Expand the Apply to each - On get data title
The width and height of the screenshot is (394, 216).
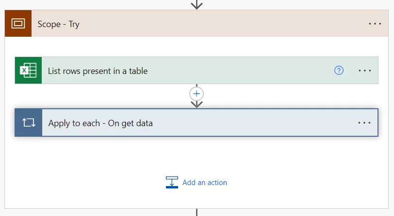[100, 123]
